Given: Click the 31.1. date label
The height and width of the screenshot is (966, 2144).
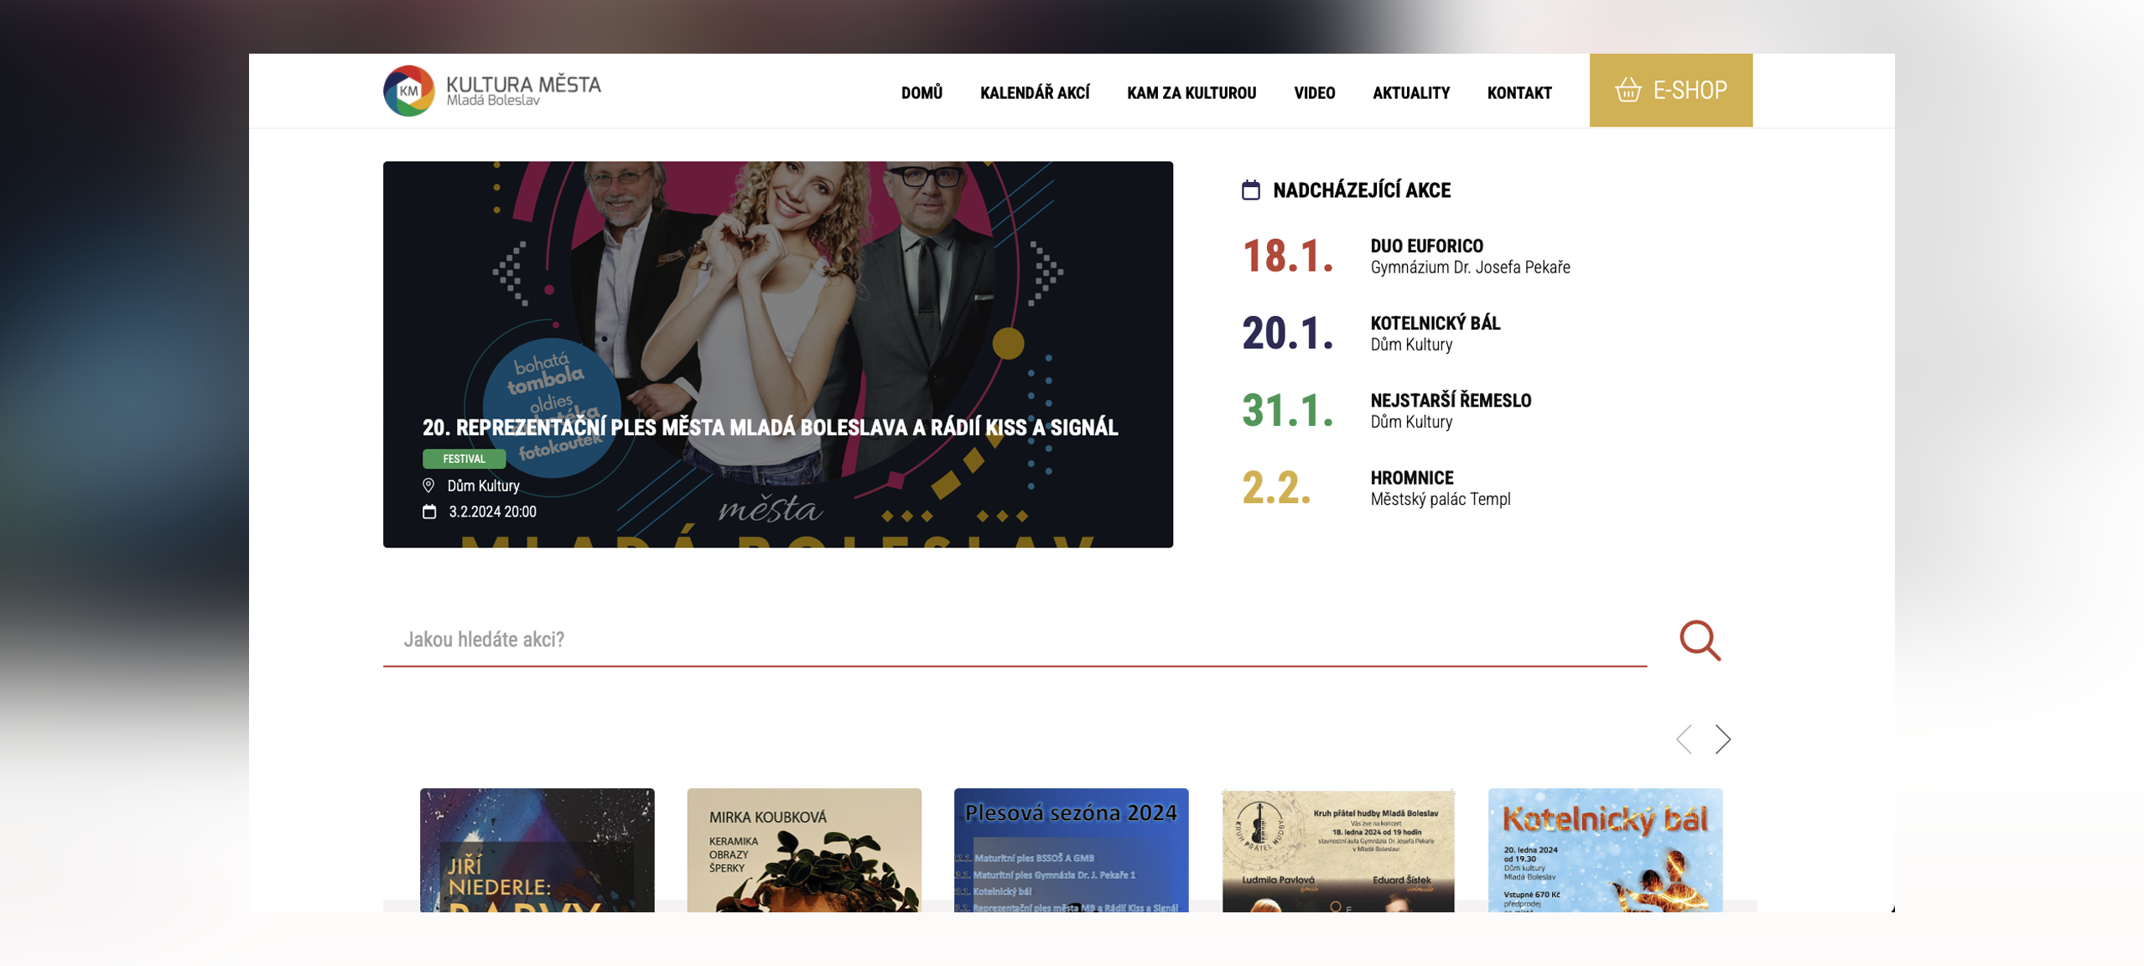Looking at the screenshot, I should (x=1287, y=410).
